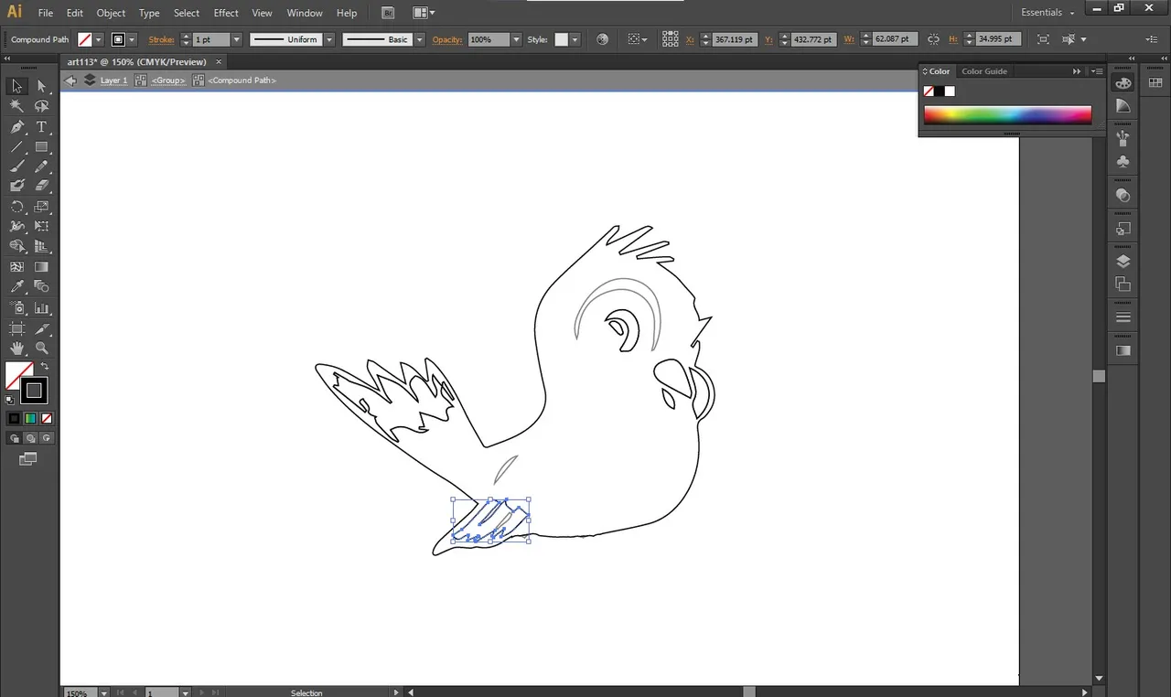Enable Draw Inside mode
The image size is (1171, 697).
[47, 438]
